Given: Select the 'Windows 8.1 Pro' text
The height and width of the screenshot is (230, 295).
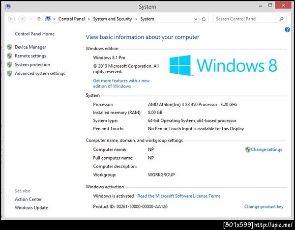Looking at the screenshot, I should 109,57.
